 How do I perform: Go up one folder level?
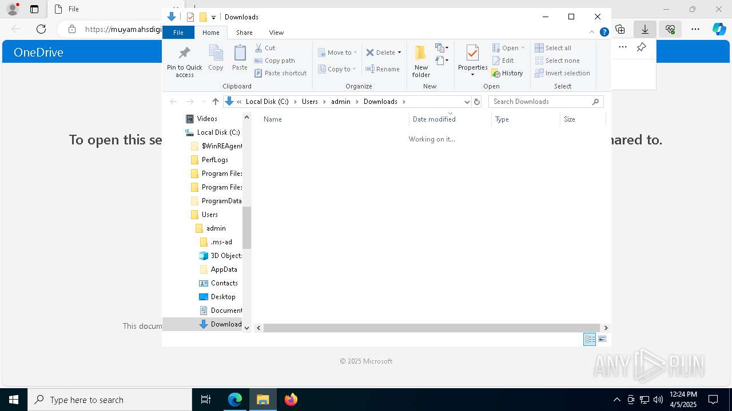215,102
